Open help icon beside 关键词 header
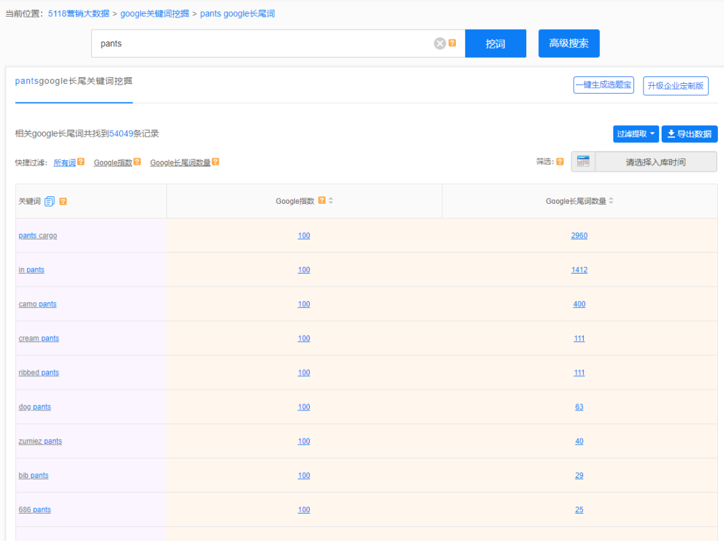Screen dimensions: 724x541 pos(63,201)
